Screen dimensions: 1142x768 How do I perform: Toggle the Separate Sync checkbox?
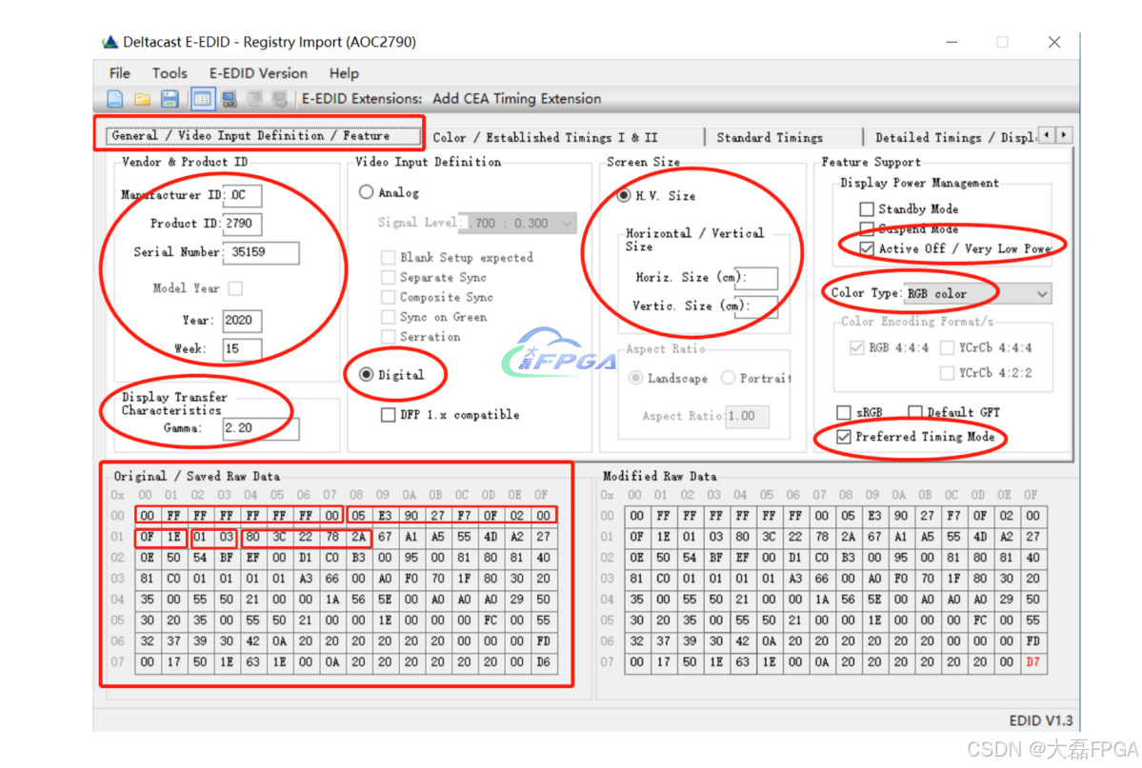389,277
